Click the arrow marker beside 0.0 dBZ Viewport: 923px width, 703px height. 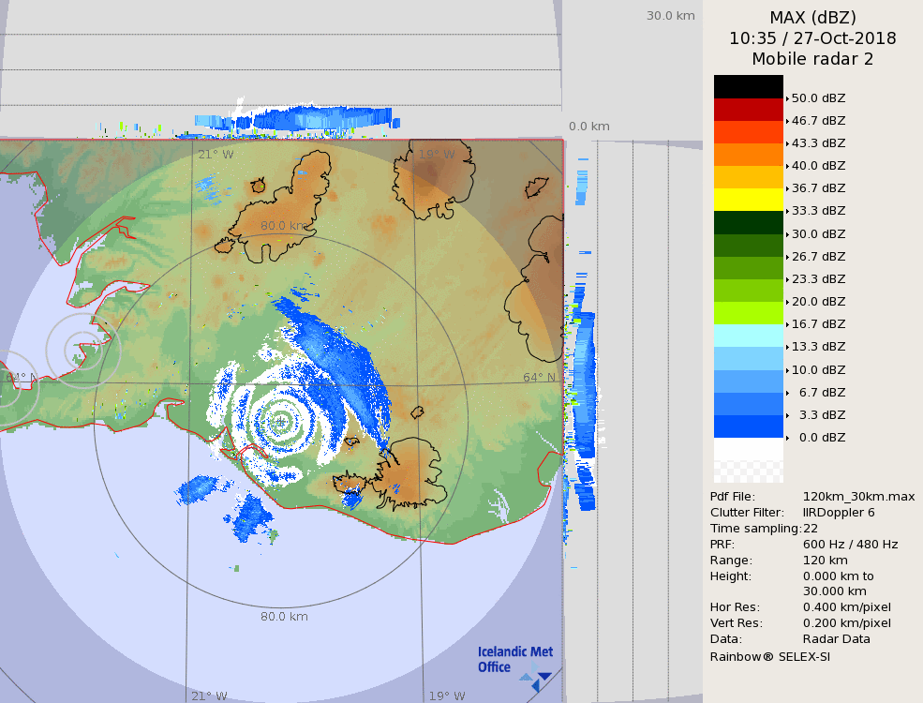click(787, 439)
